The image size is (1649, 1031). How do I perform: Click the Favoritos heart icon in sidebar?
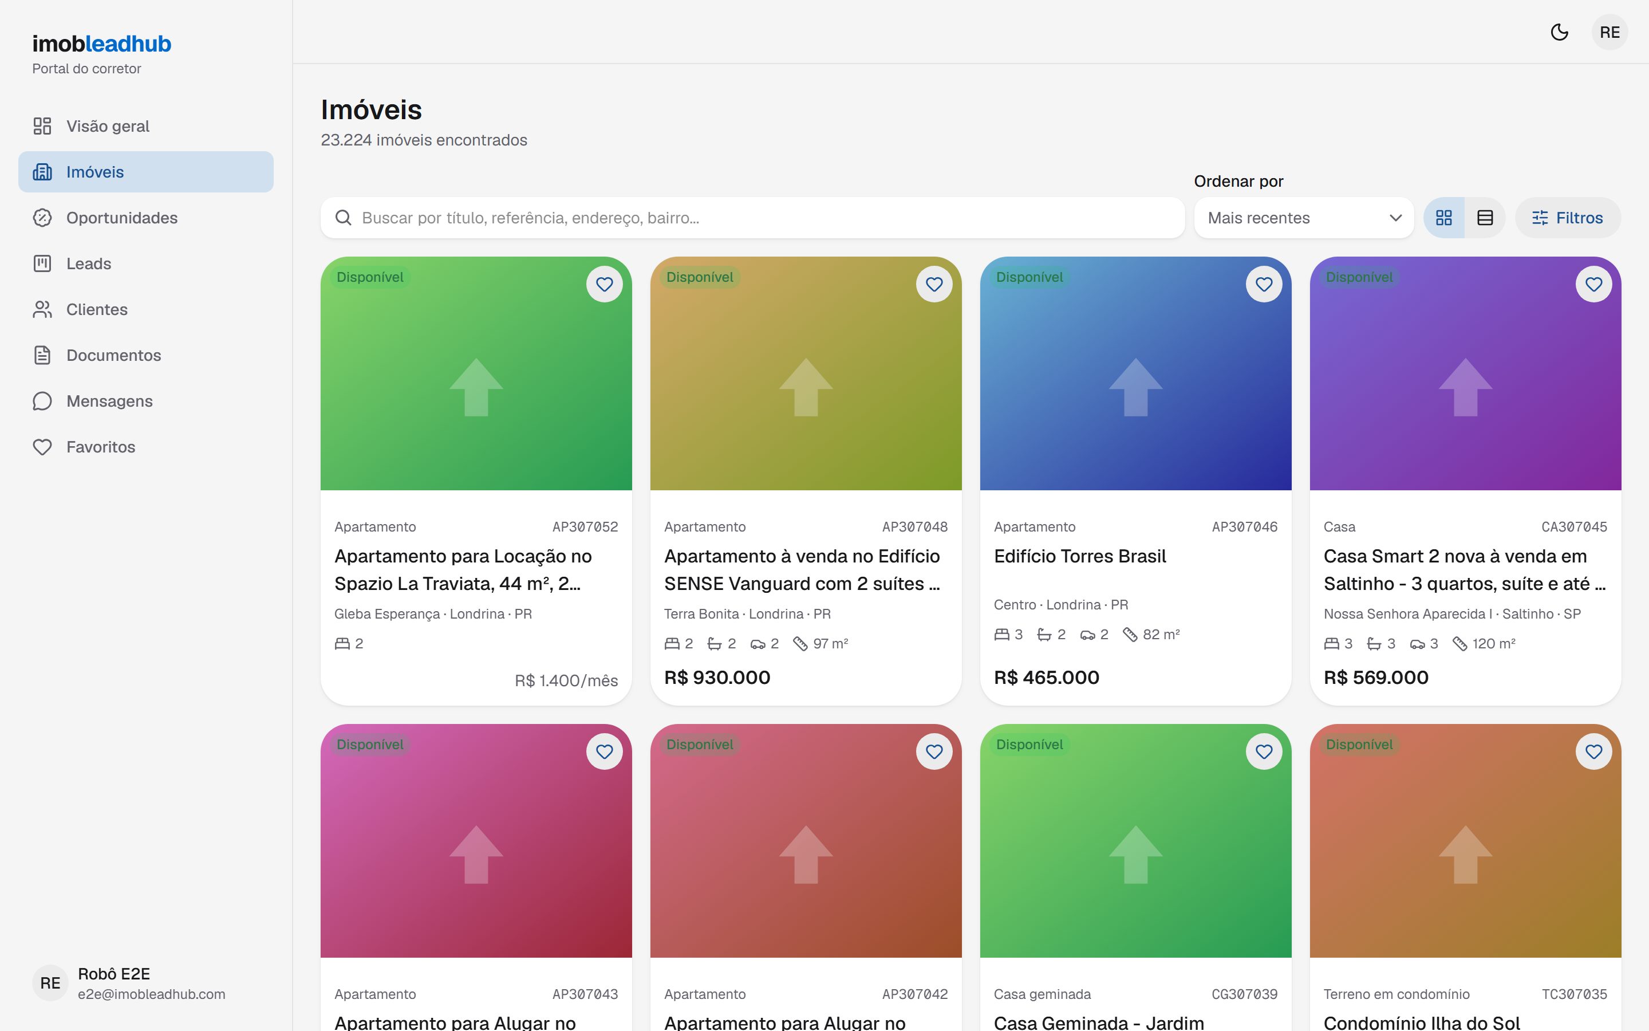42,447
